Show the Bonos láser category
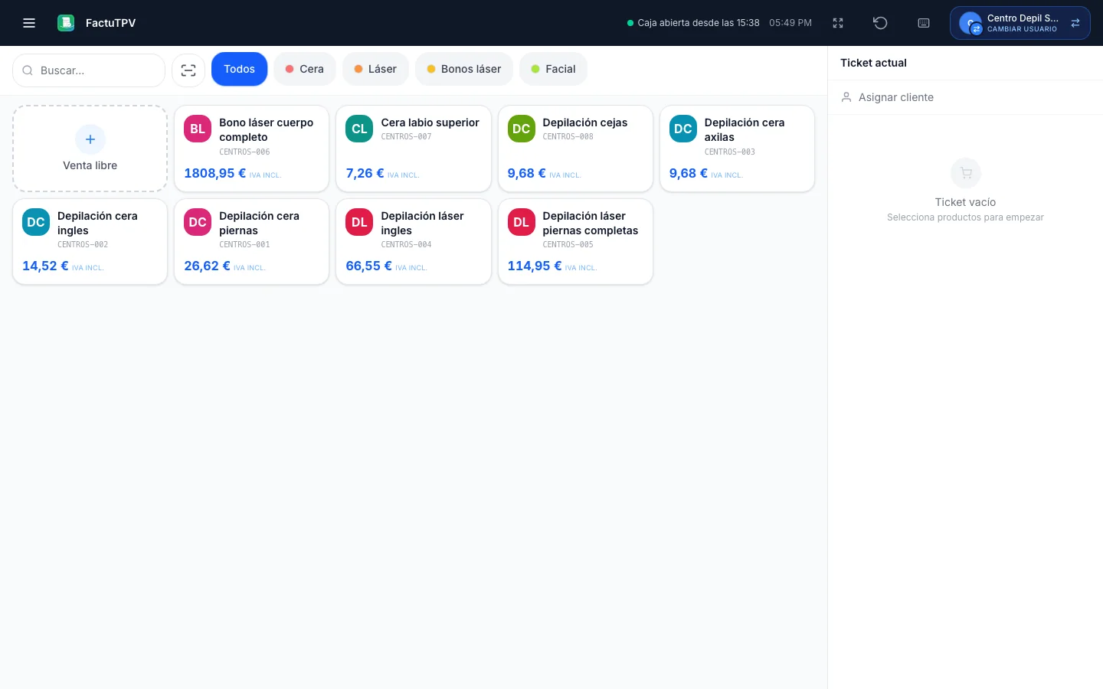 [x=464, y=69]
